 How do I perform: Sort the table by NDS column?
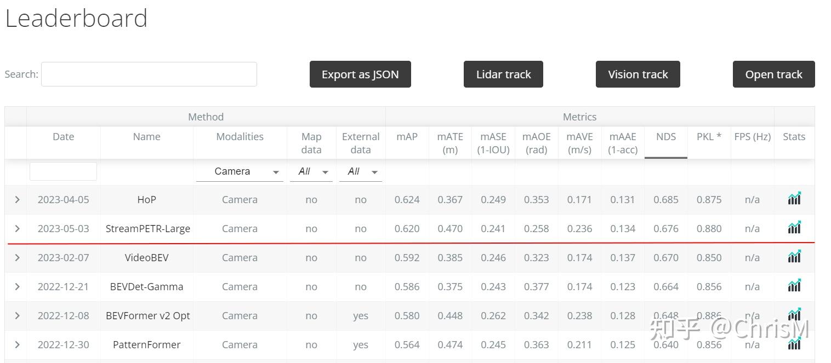coord(665,137)
